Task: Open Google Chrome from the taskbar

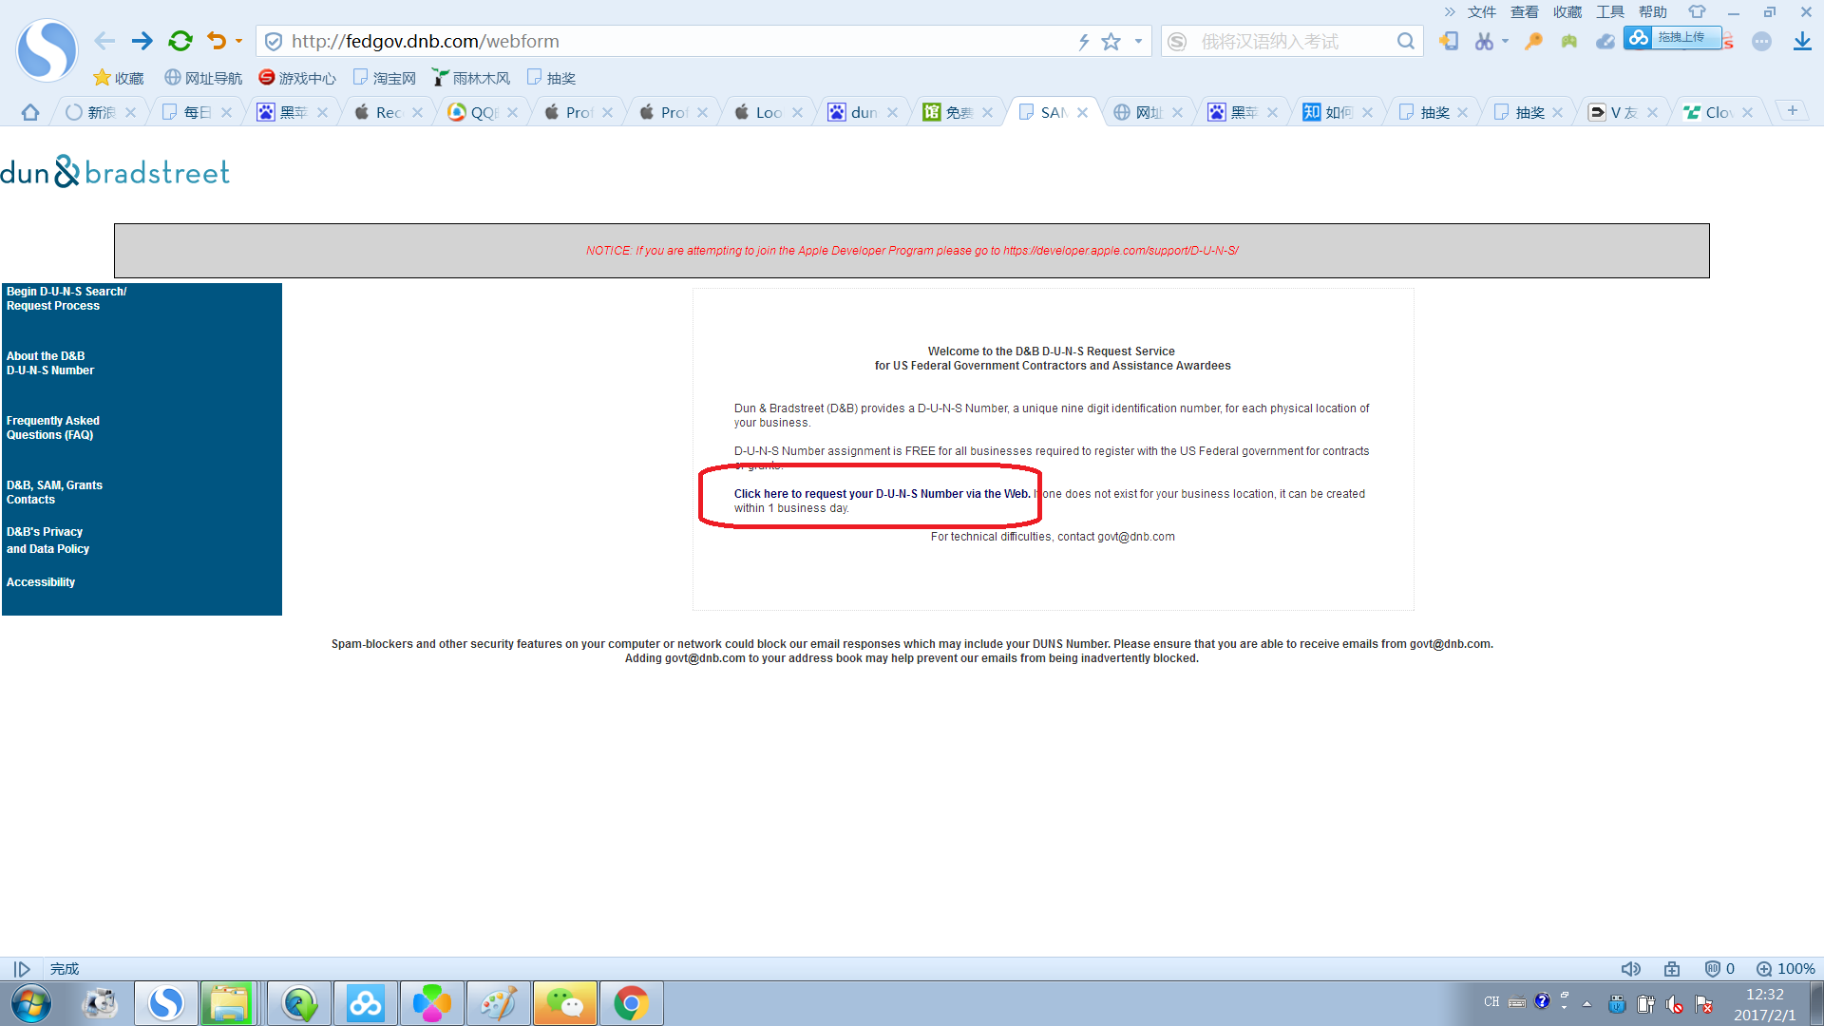Action: tap(631, 1003)
